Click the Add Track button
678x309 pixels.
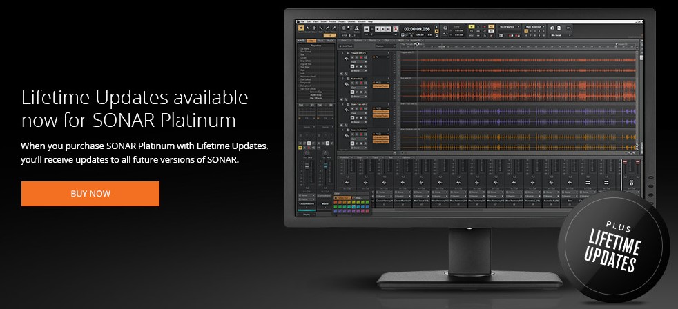click(x=347, y=46)
